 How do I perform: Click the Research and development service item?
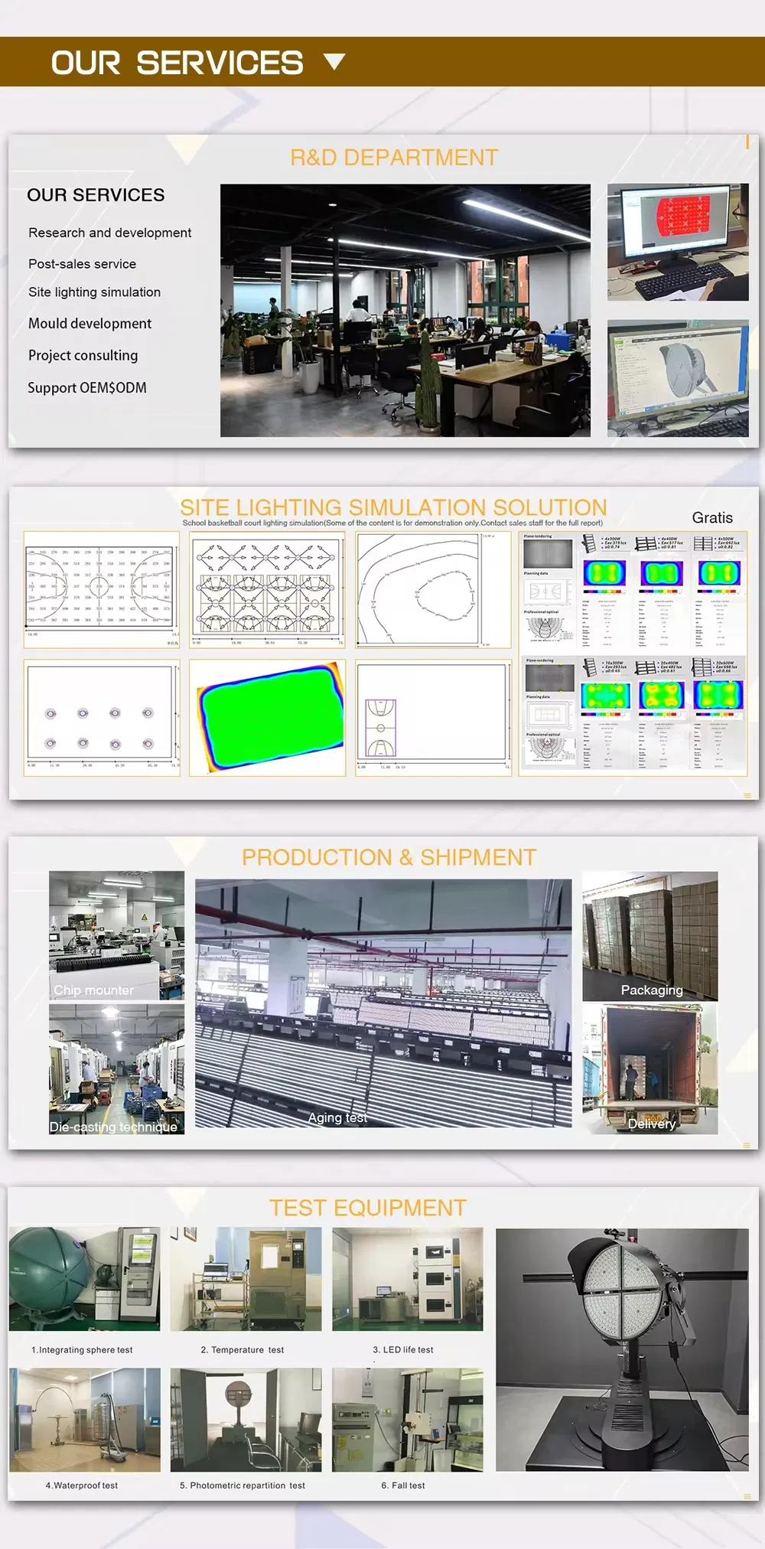(109, 233)
